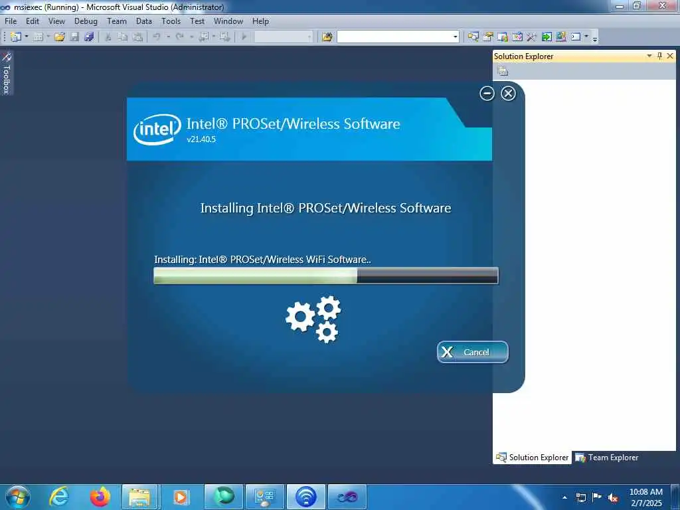The width and height of the screenshot is (680, 510).
Task: Open the Find combo box dropdown arrow
Action: point(455,37)
